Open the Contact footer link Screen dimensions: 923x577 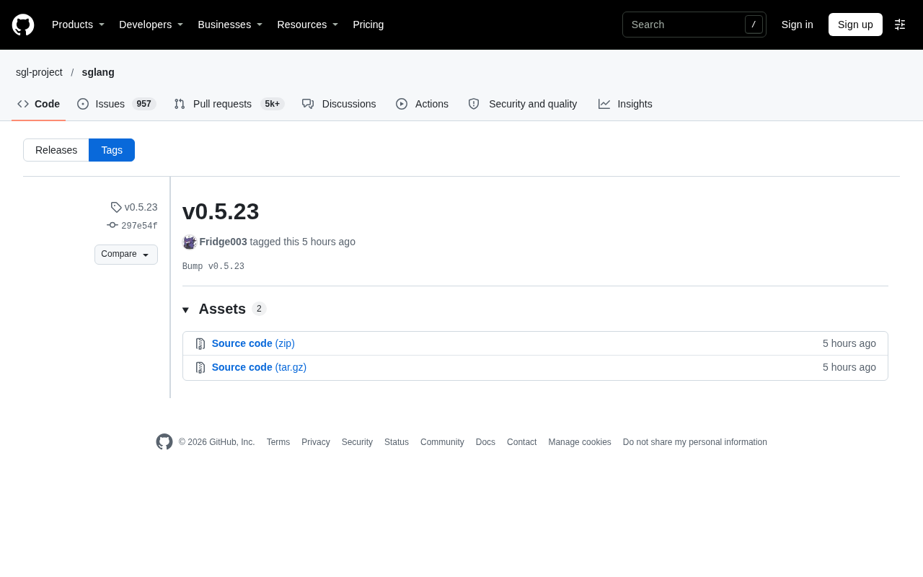point(521,442)
